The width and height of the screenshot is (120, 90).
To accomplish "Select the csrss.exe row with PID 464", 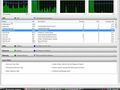I will coord(58,35).
